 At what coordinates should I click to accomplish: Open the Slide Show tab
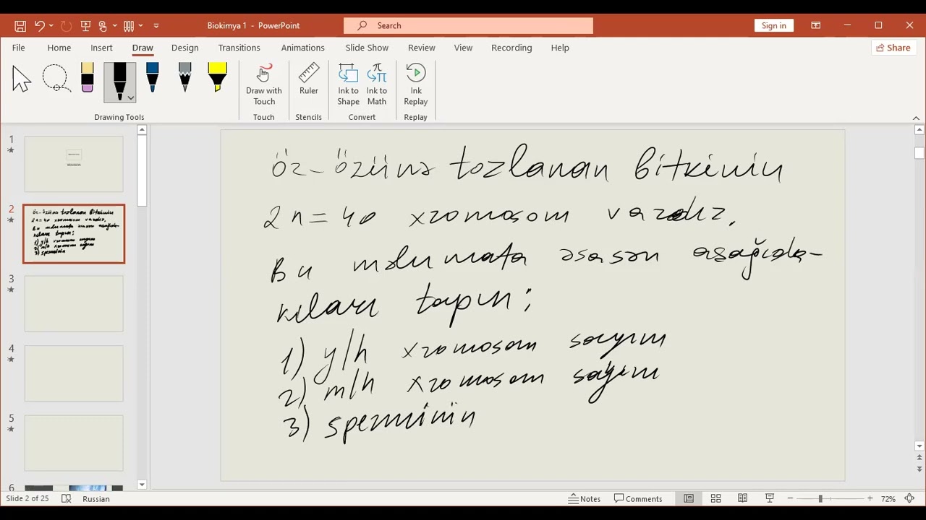(367, 48)
